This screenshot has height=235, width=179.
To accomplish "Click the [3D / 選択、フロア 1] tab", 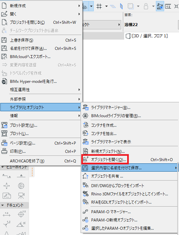I will click(147, 36).
